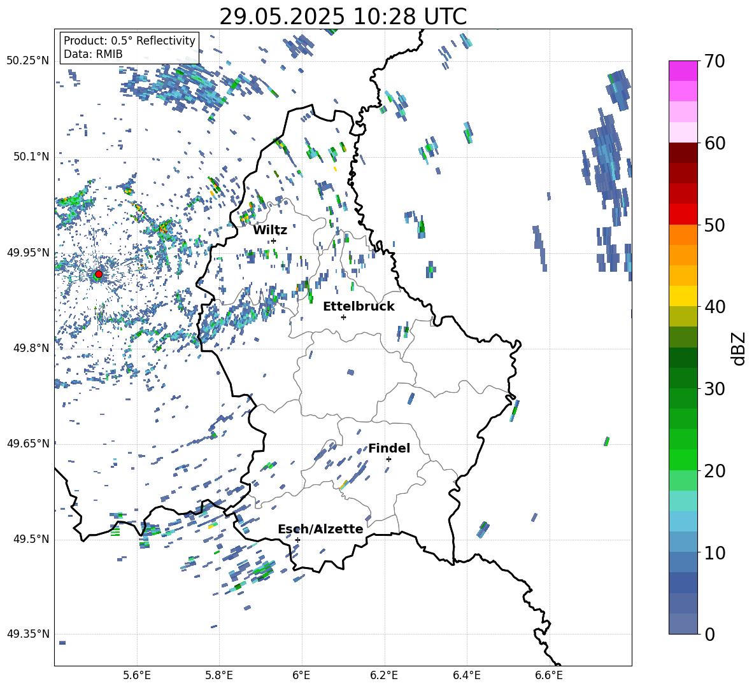The image size is (754, 688).
Task: Click the 60 colorbar tick label
Action: (x=714, y=143)
